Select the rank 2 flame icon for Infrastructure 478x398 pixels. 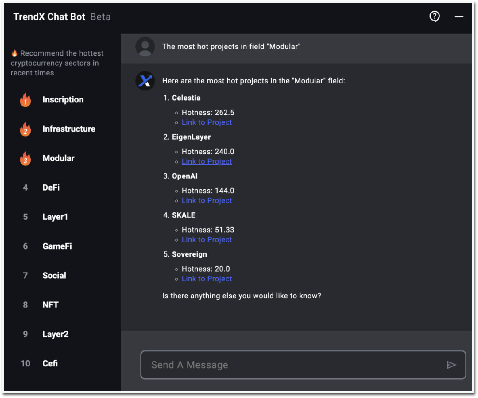pos(25,129)
